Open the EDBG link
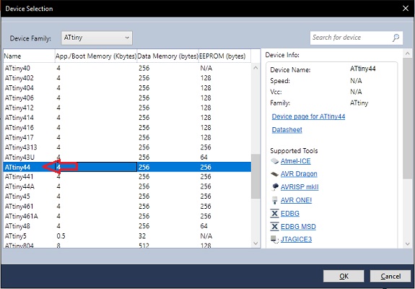This screenshot has width=415, height=289. tap(290, 214)
